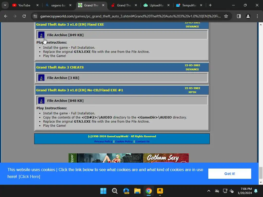
Task: Open site information icon in address bar
Action: pos(35,16)
